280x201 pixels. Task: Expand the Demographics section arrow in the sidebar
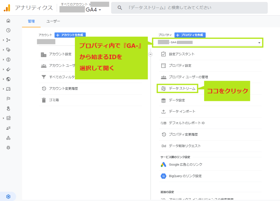[x=3, y=79]
